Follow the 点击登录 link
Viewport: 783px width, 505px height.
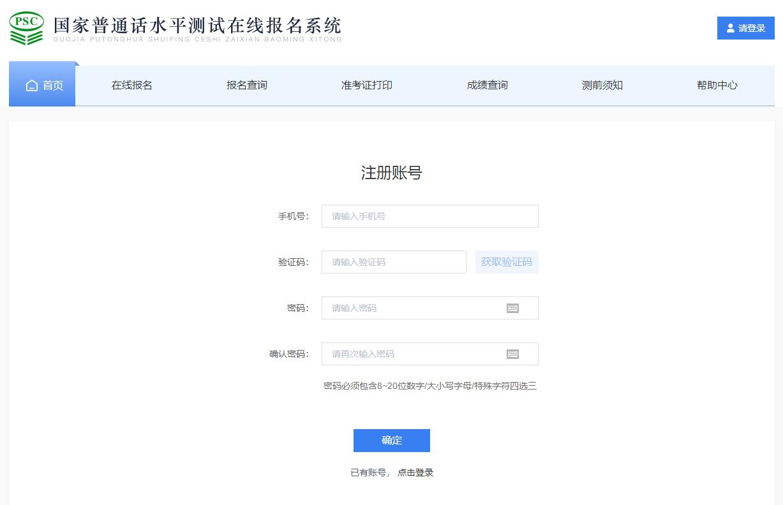415,472
